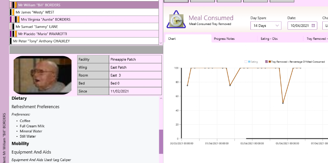Select resident Mr James "Westy" WEST
This screenshot has width=328, height=163.
click(84, 12)
